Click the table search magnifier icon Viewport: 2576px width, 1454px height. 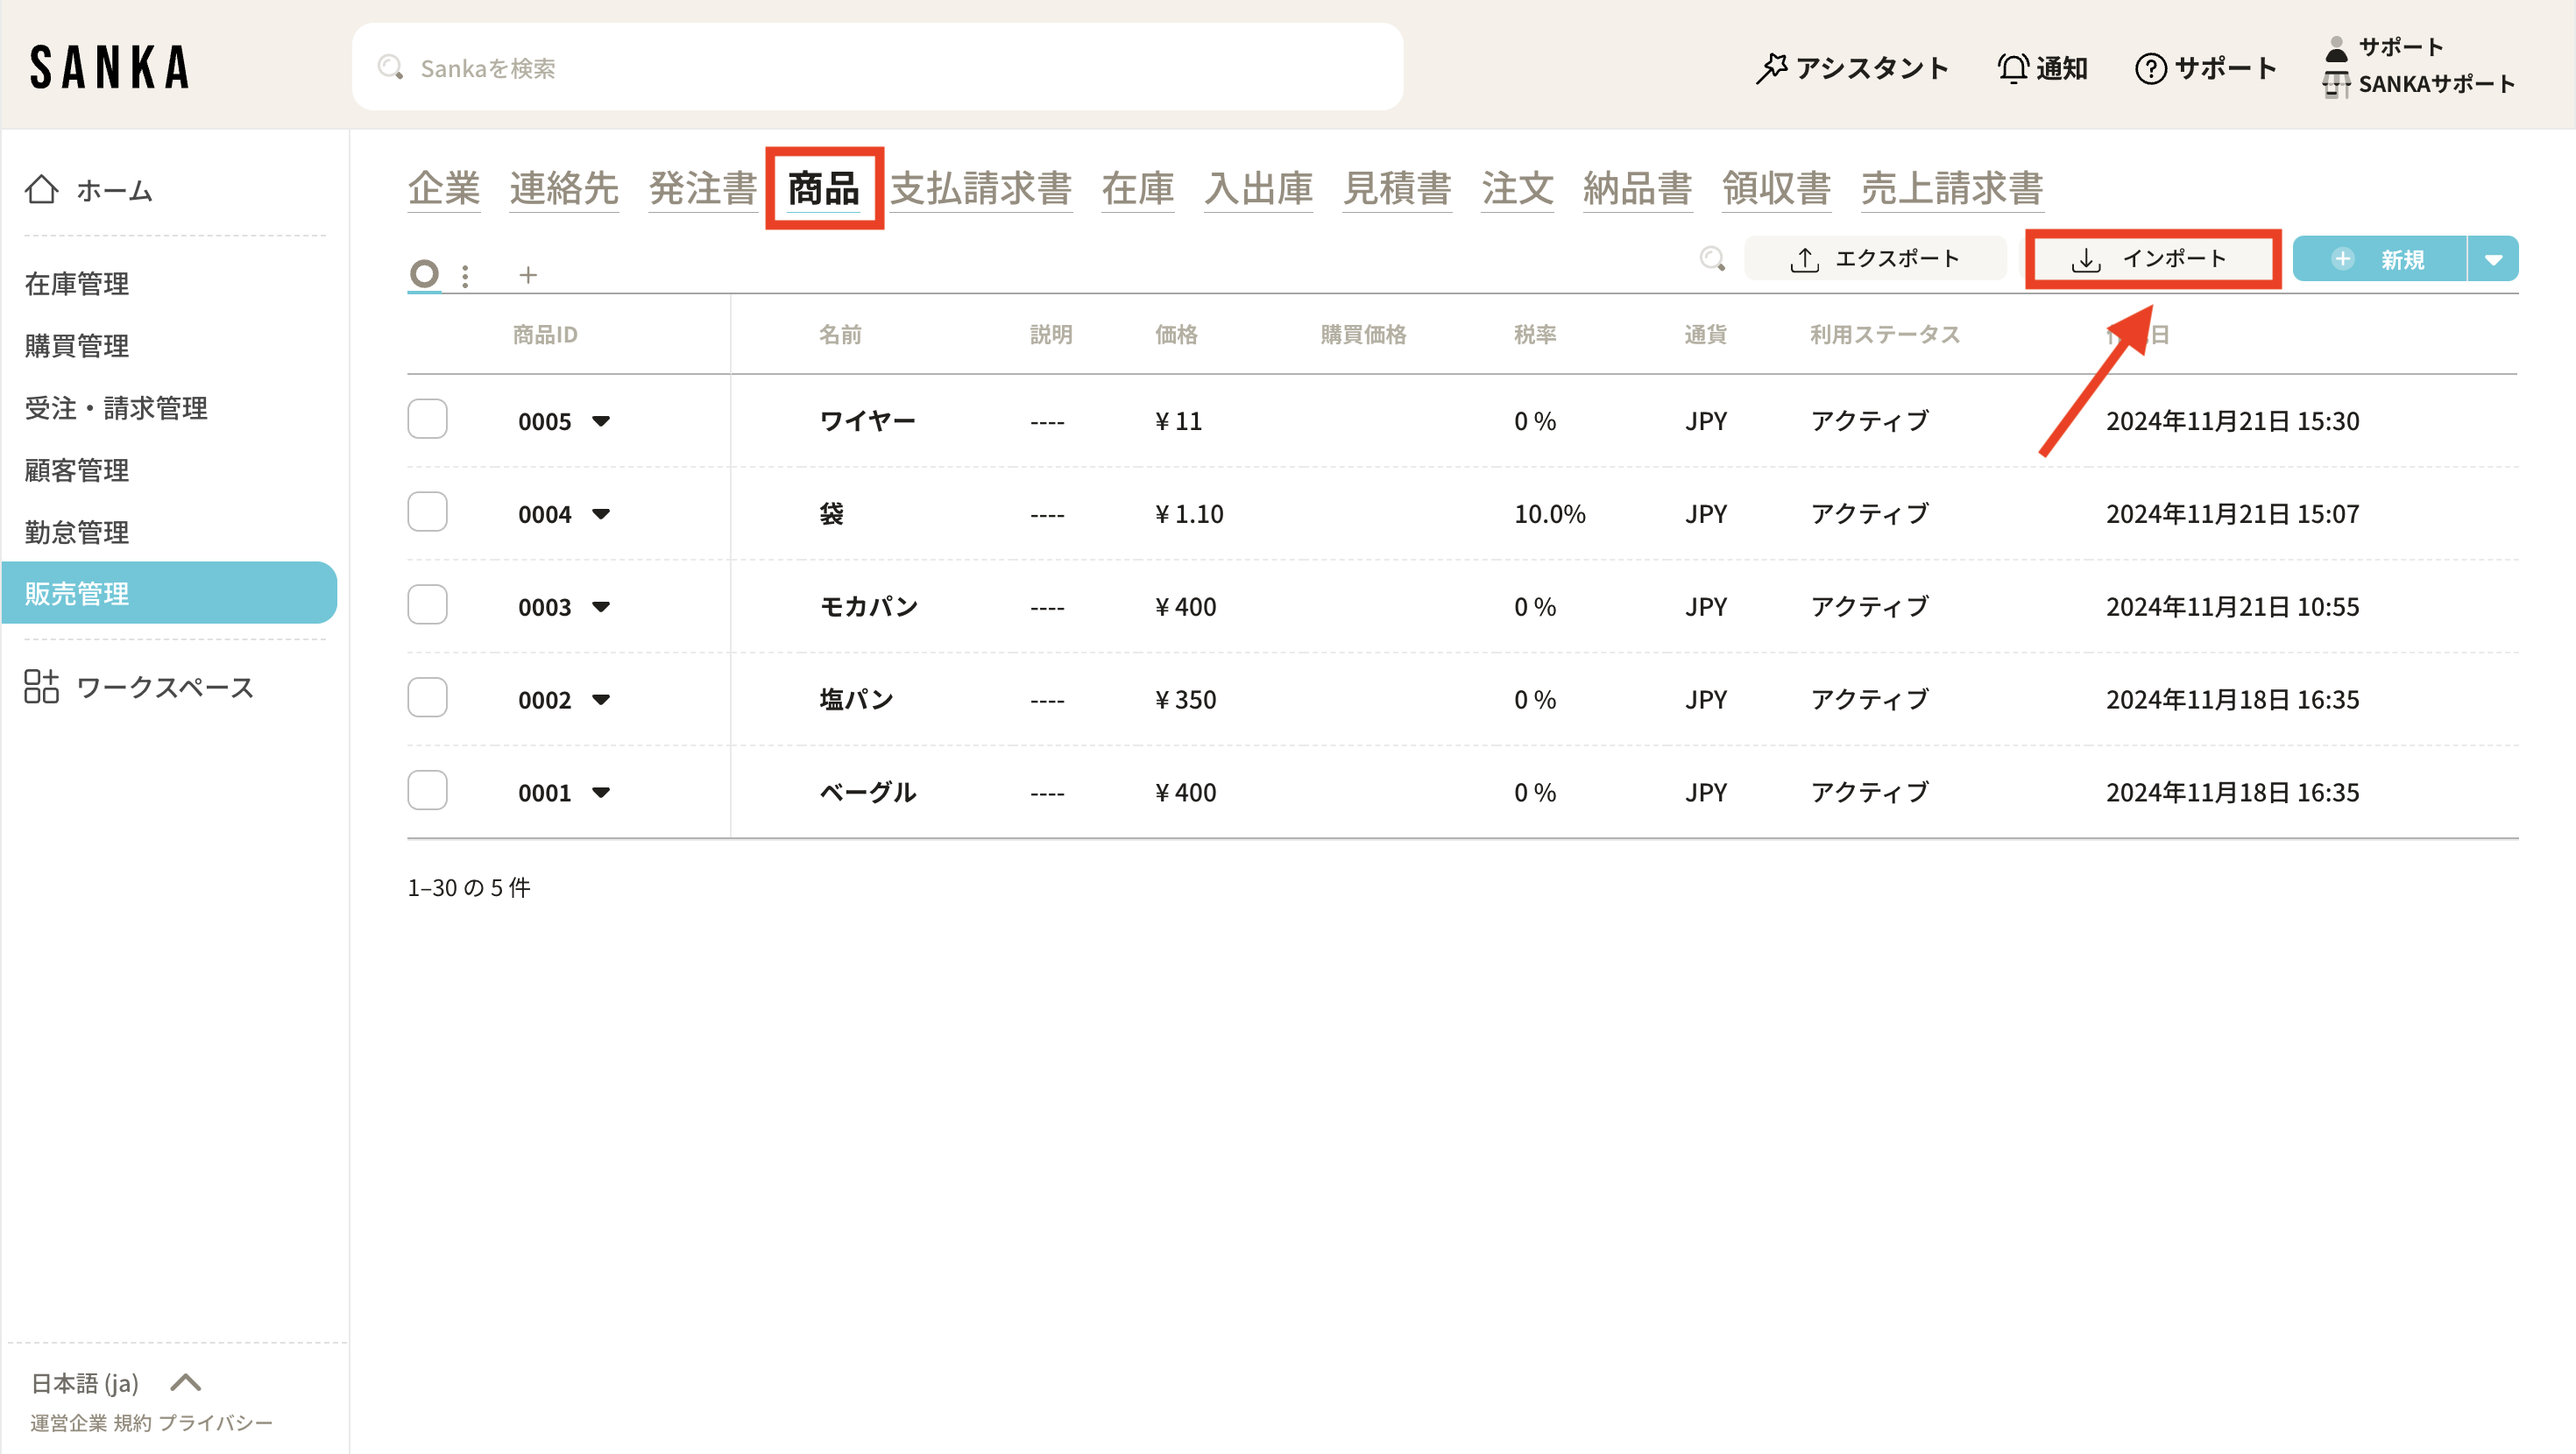click(1712, 259)
